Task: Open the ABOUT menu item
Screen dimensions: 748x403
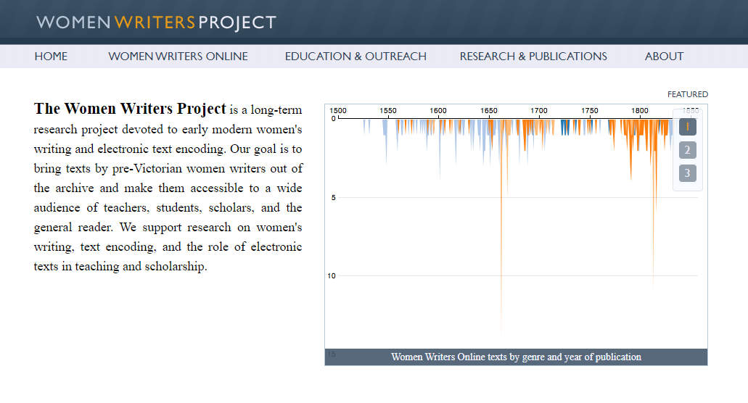Action: [x=664, y=57]
